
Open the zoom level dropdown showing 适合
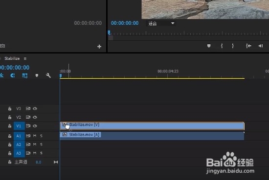pyautogui.click(x=161, y=23)
